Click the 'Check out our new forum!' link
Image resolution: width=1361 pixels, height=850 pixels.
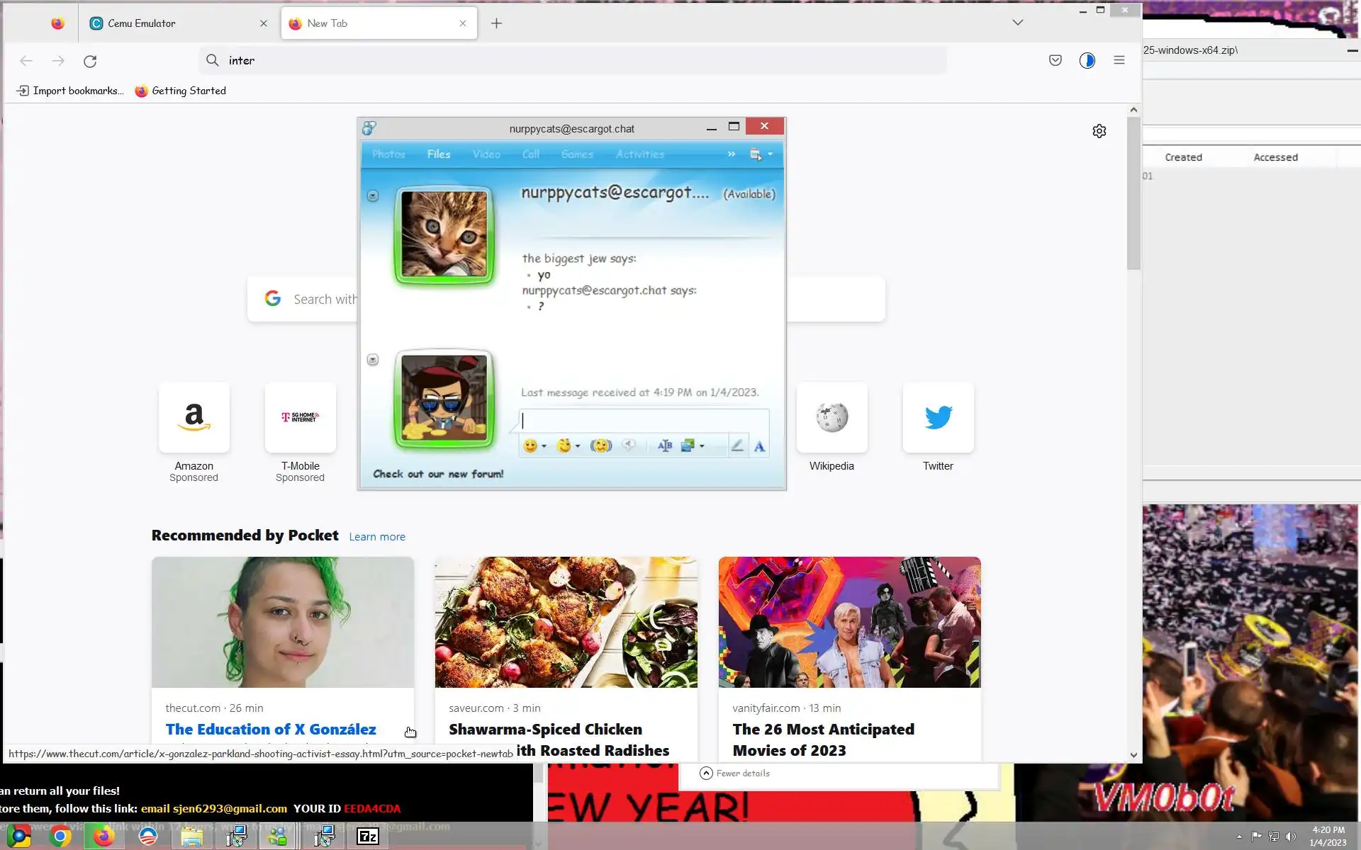tap(438, 474)
